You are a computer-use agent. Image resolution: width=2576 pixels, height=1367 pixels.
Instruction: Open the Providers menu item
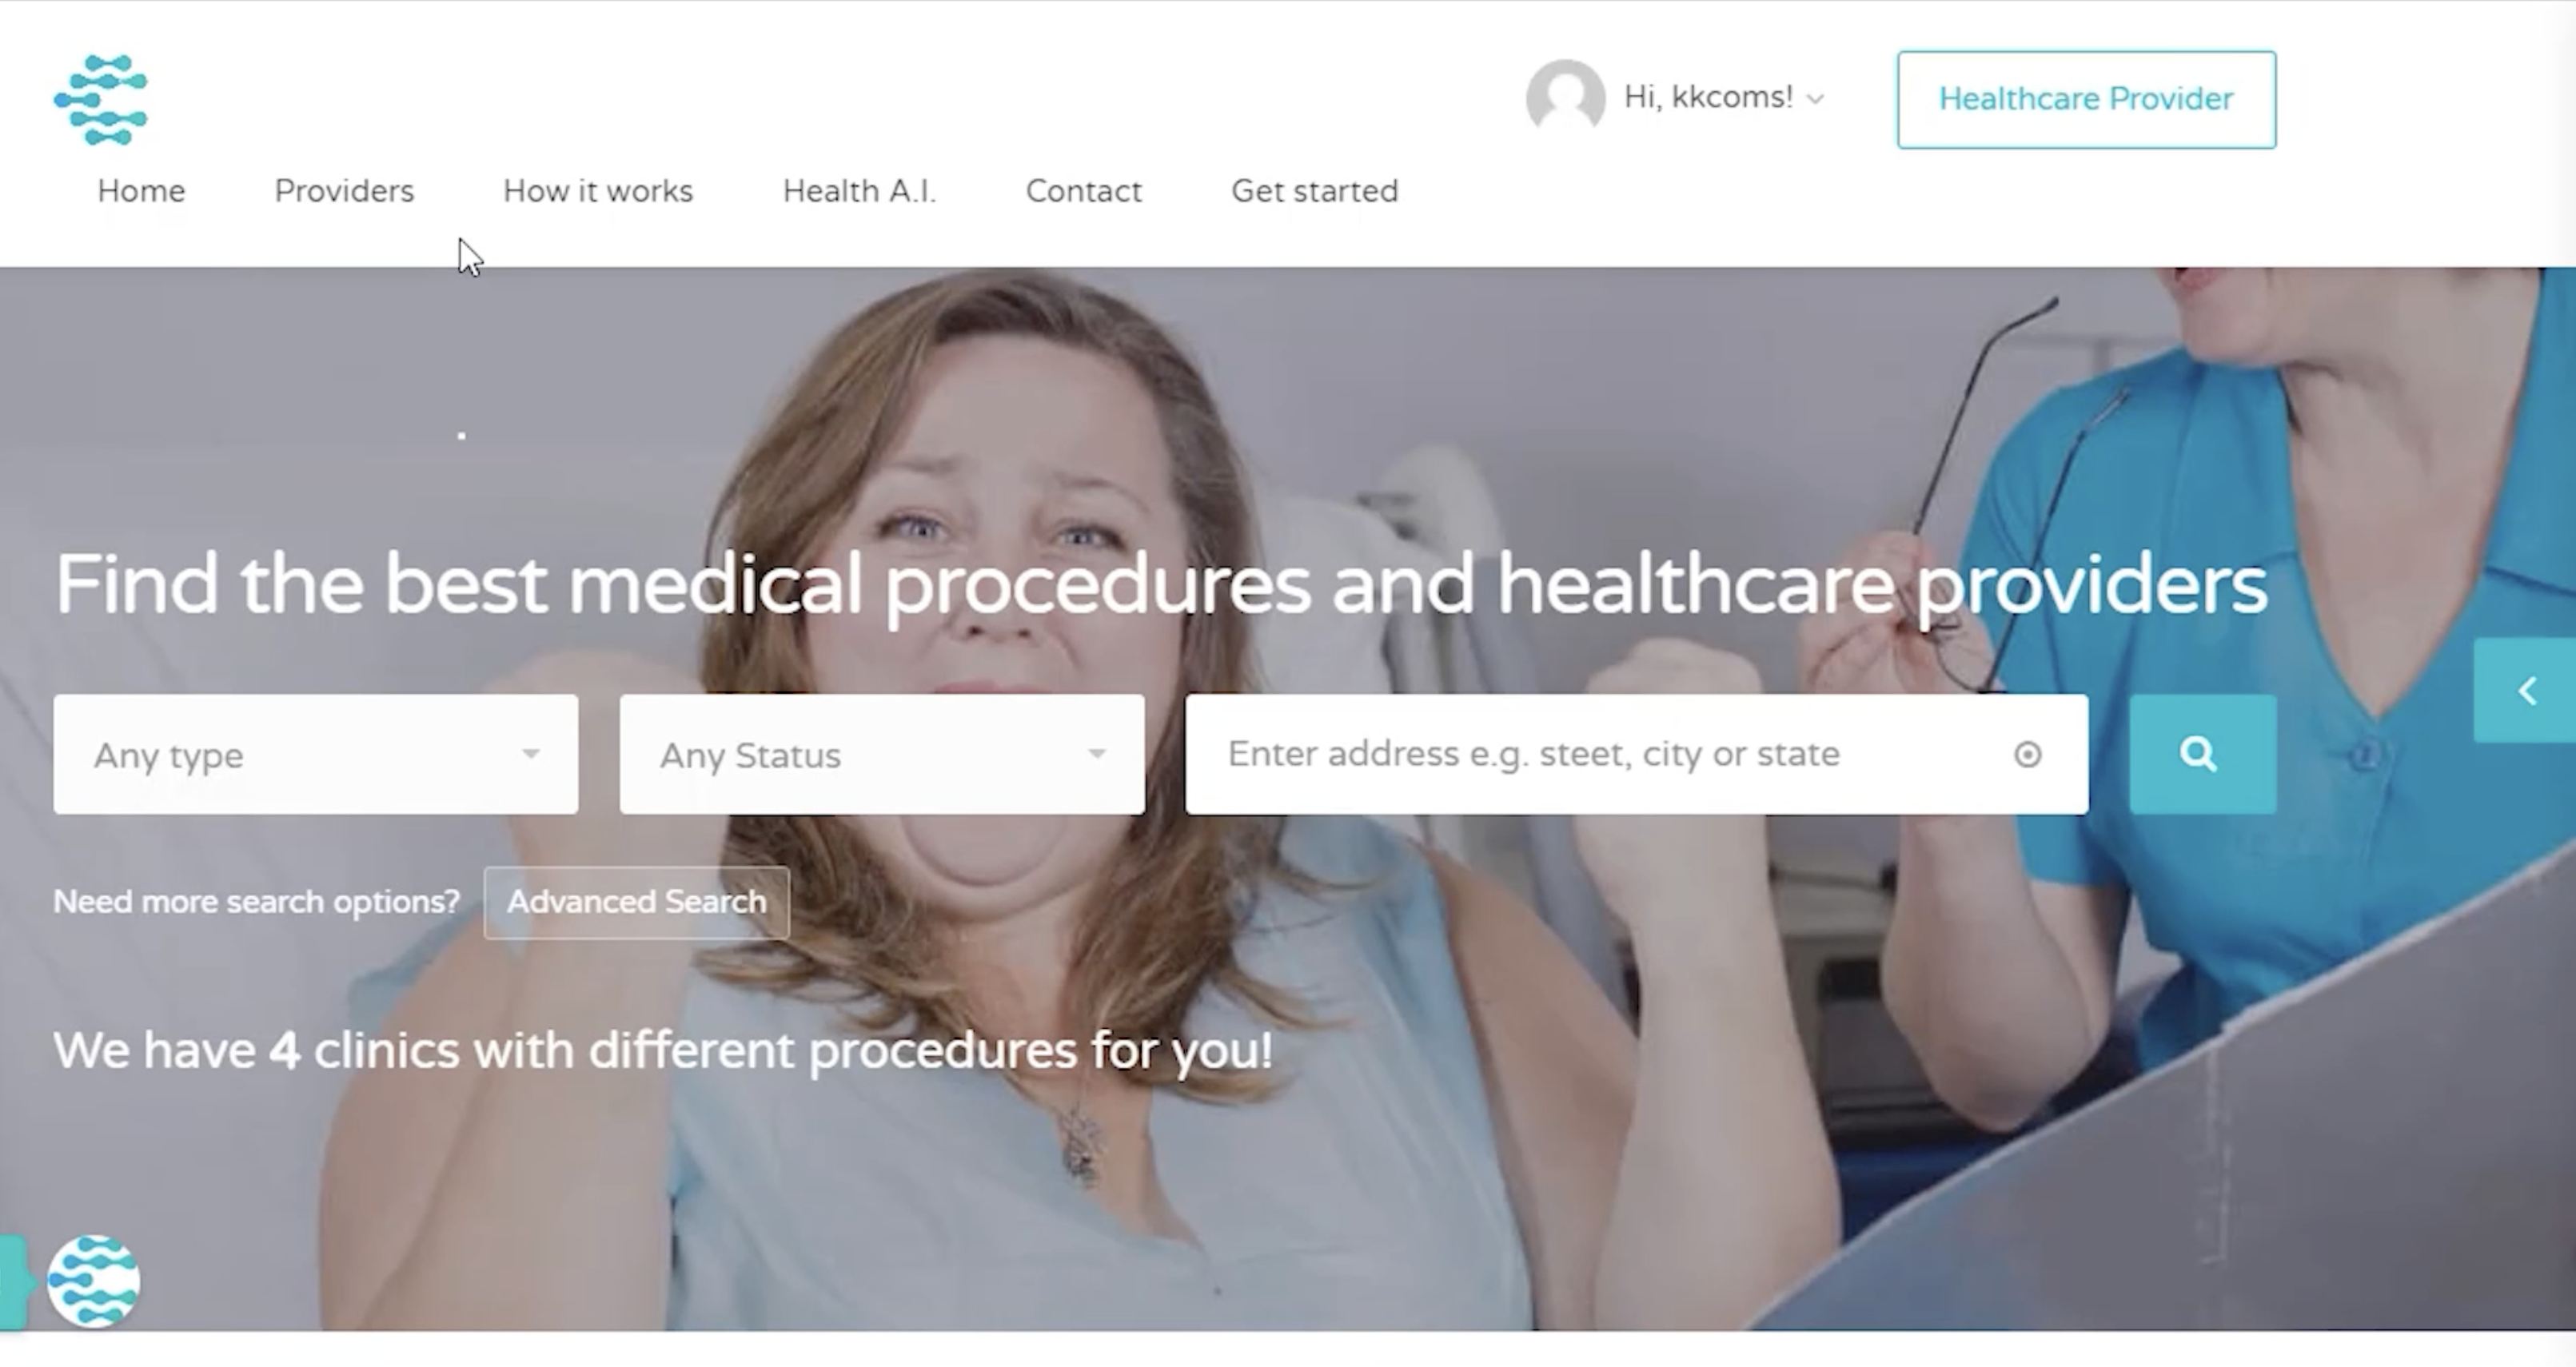point(344,191)
